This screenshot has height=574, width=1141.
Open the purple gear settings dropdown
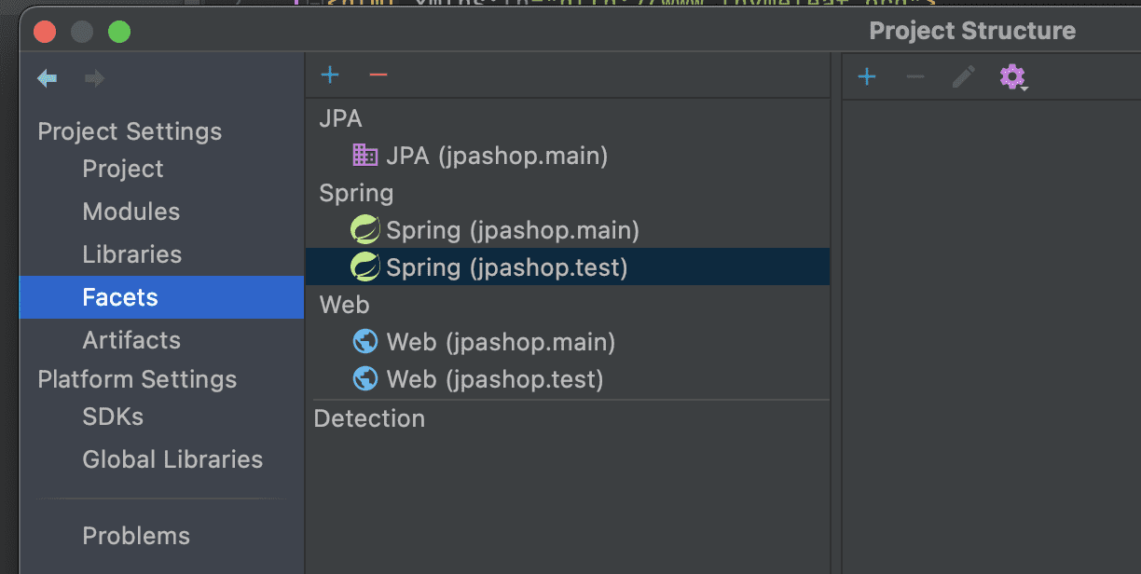[1012, 76]
